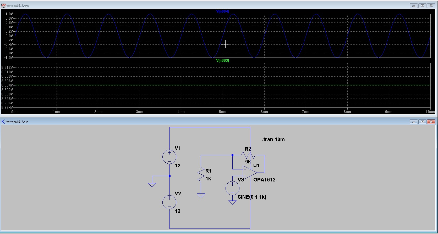Select the U1 op-amp symbol

point(250,172)
